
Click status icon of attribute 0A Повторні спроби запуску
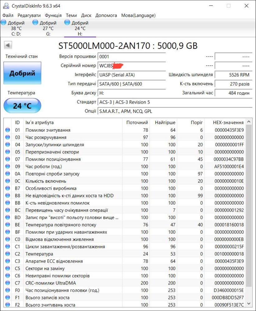coord(7,173)
